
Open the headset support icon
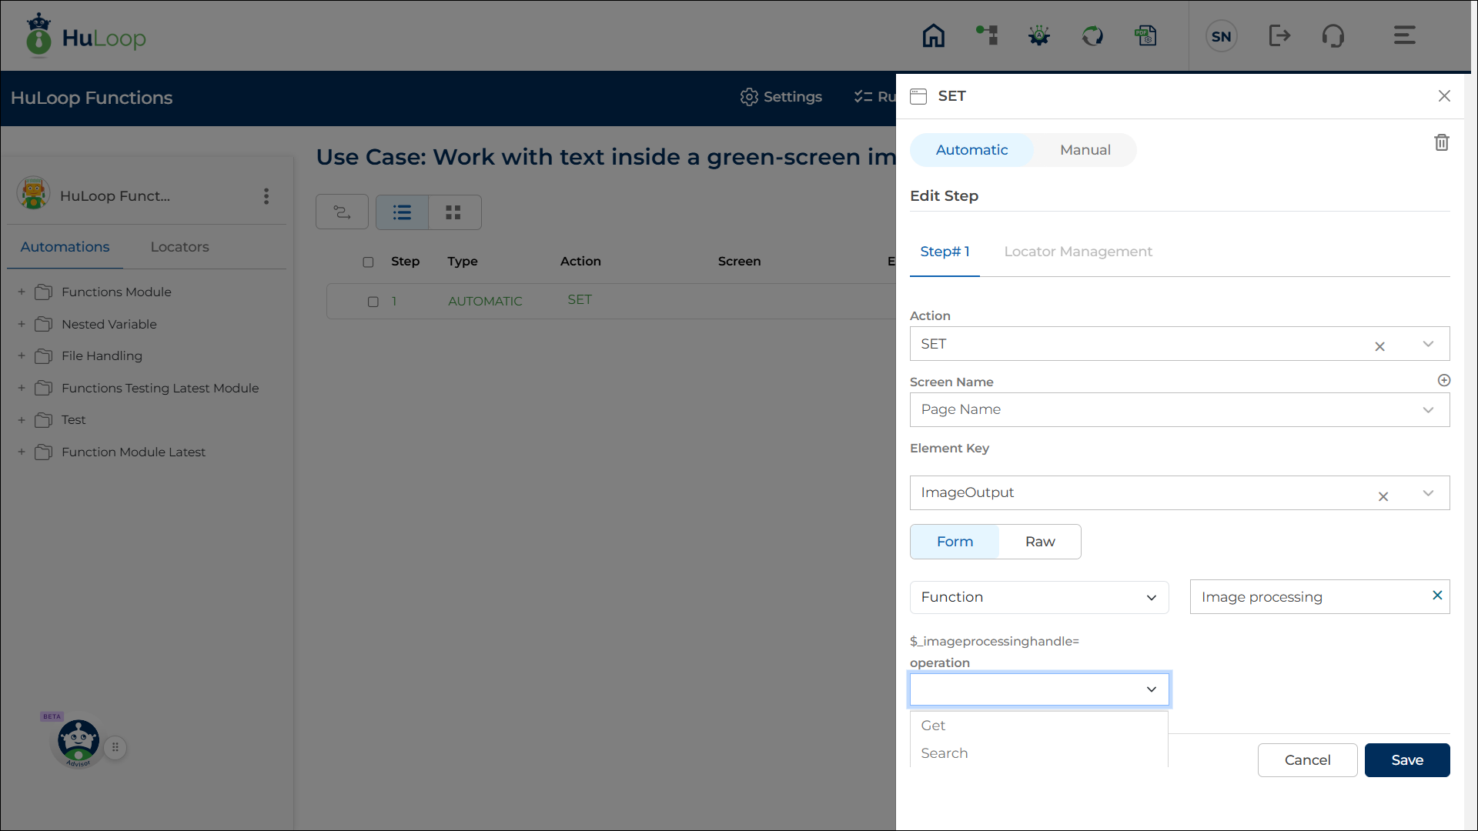pyautogui.click(x=1333, y=35)
